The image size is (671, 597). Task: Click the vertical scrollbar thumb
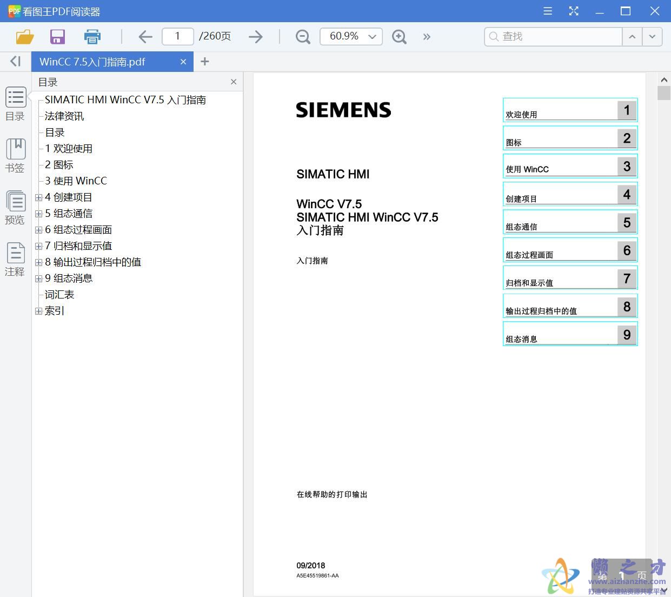(x=664, y=93)
